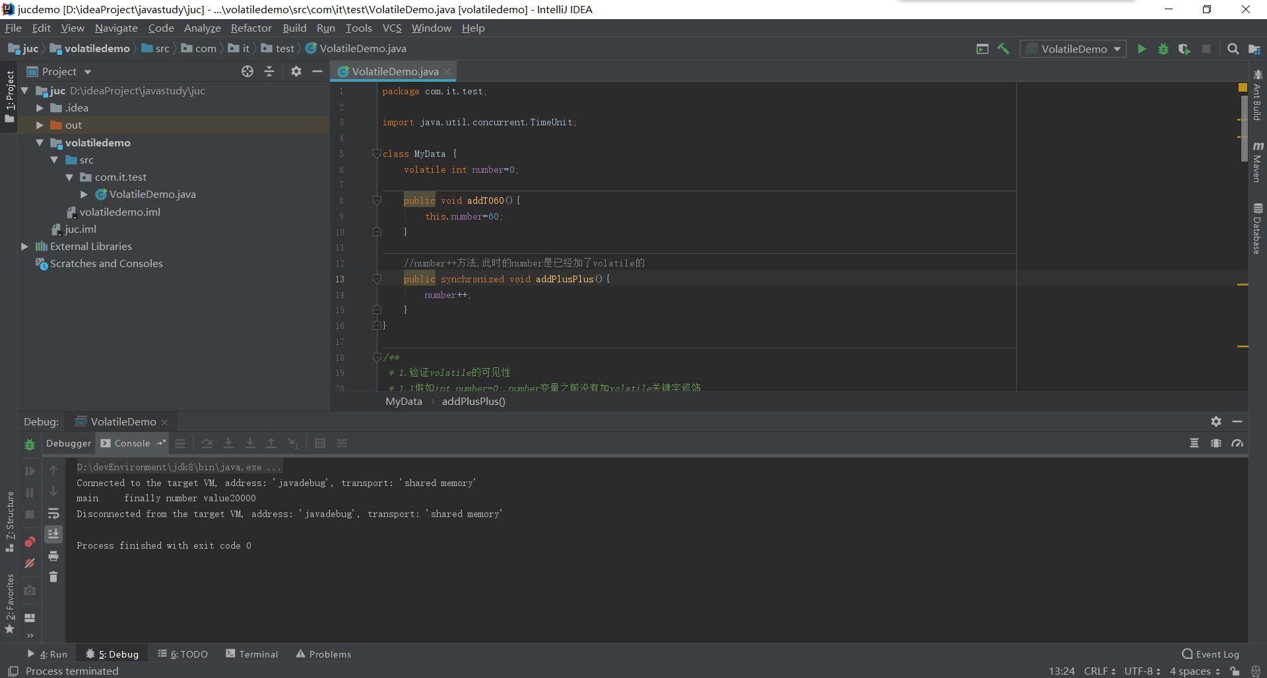Collapse the juc root project node

(x=24, y=91)
